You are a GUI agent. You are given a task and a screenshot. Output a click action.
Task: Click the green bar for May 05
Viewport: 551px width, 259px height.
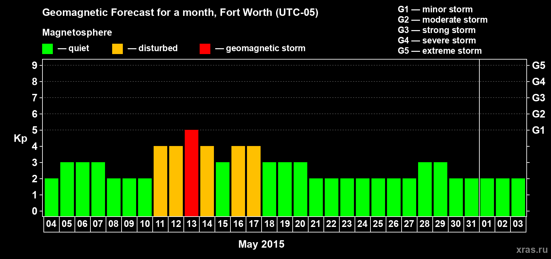coord(67,189)
